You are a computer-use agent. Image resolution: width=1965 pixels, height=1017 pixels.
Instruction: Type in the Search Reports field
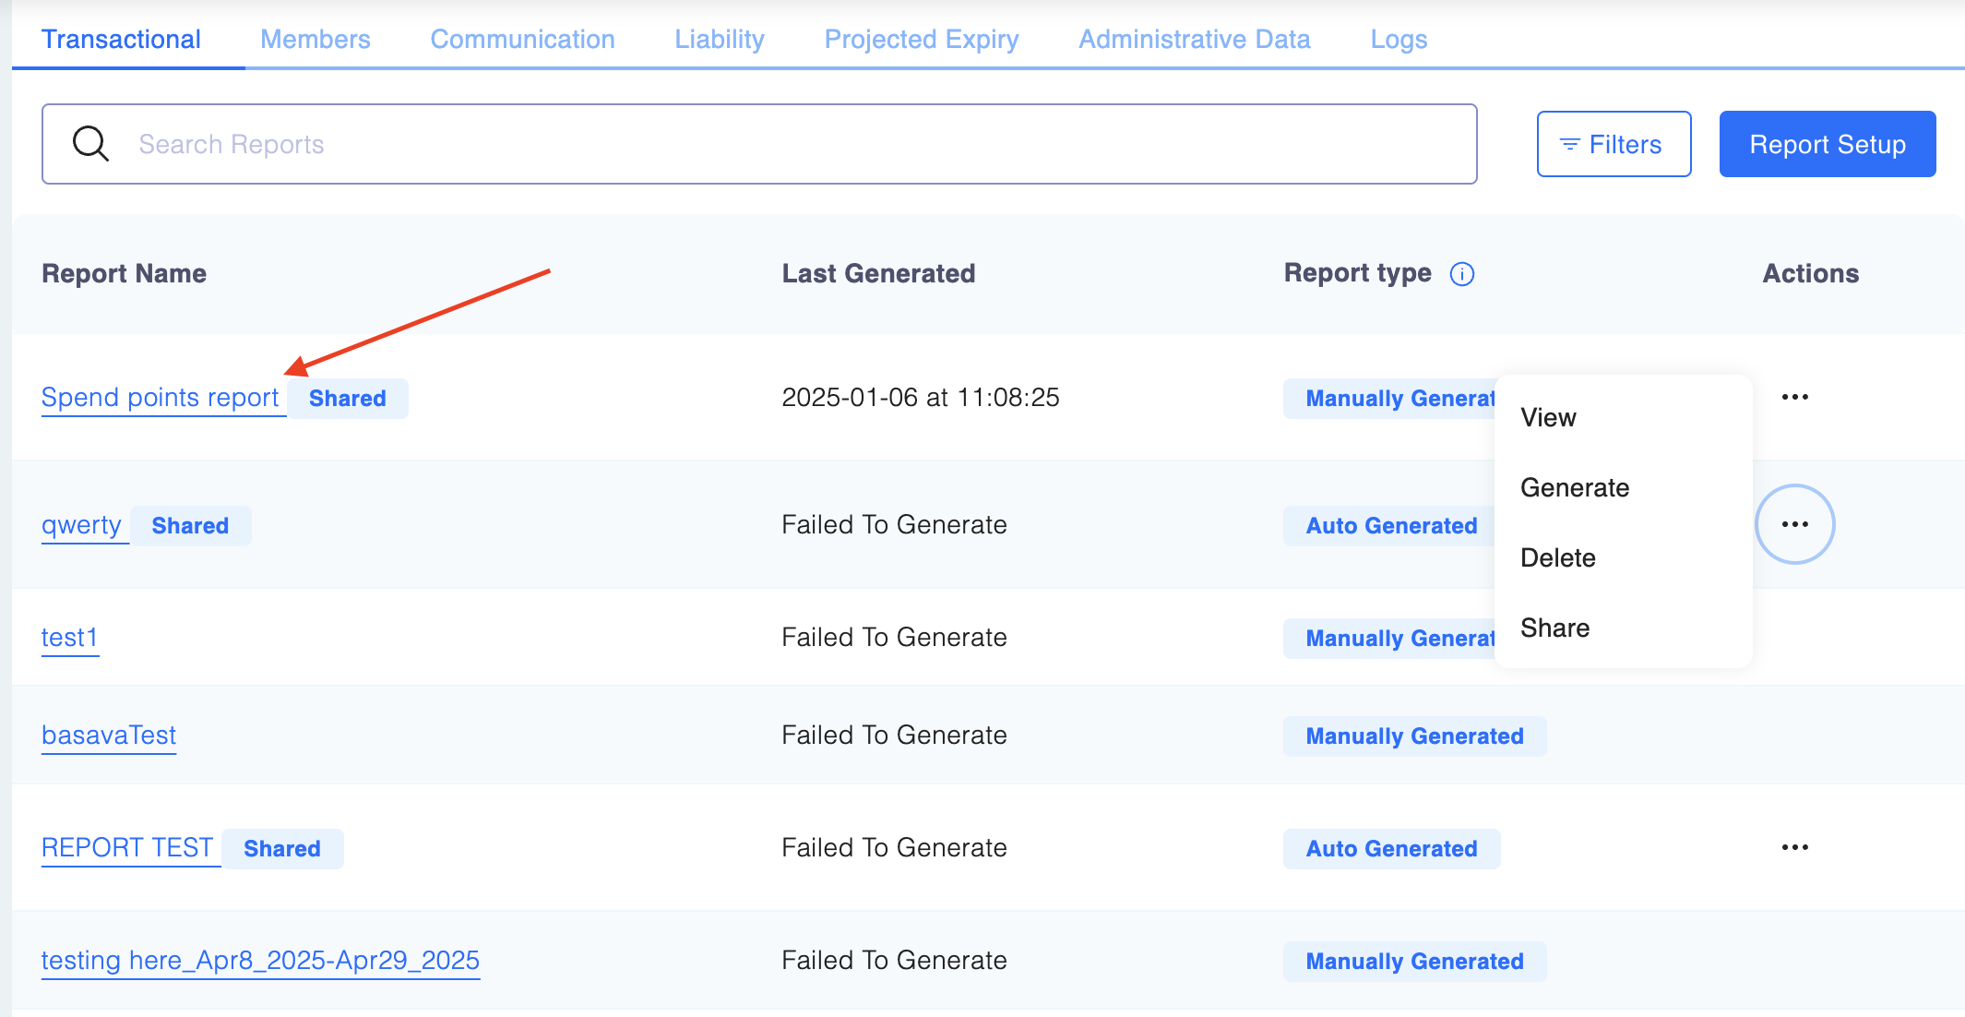(x=793, y=144)
